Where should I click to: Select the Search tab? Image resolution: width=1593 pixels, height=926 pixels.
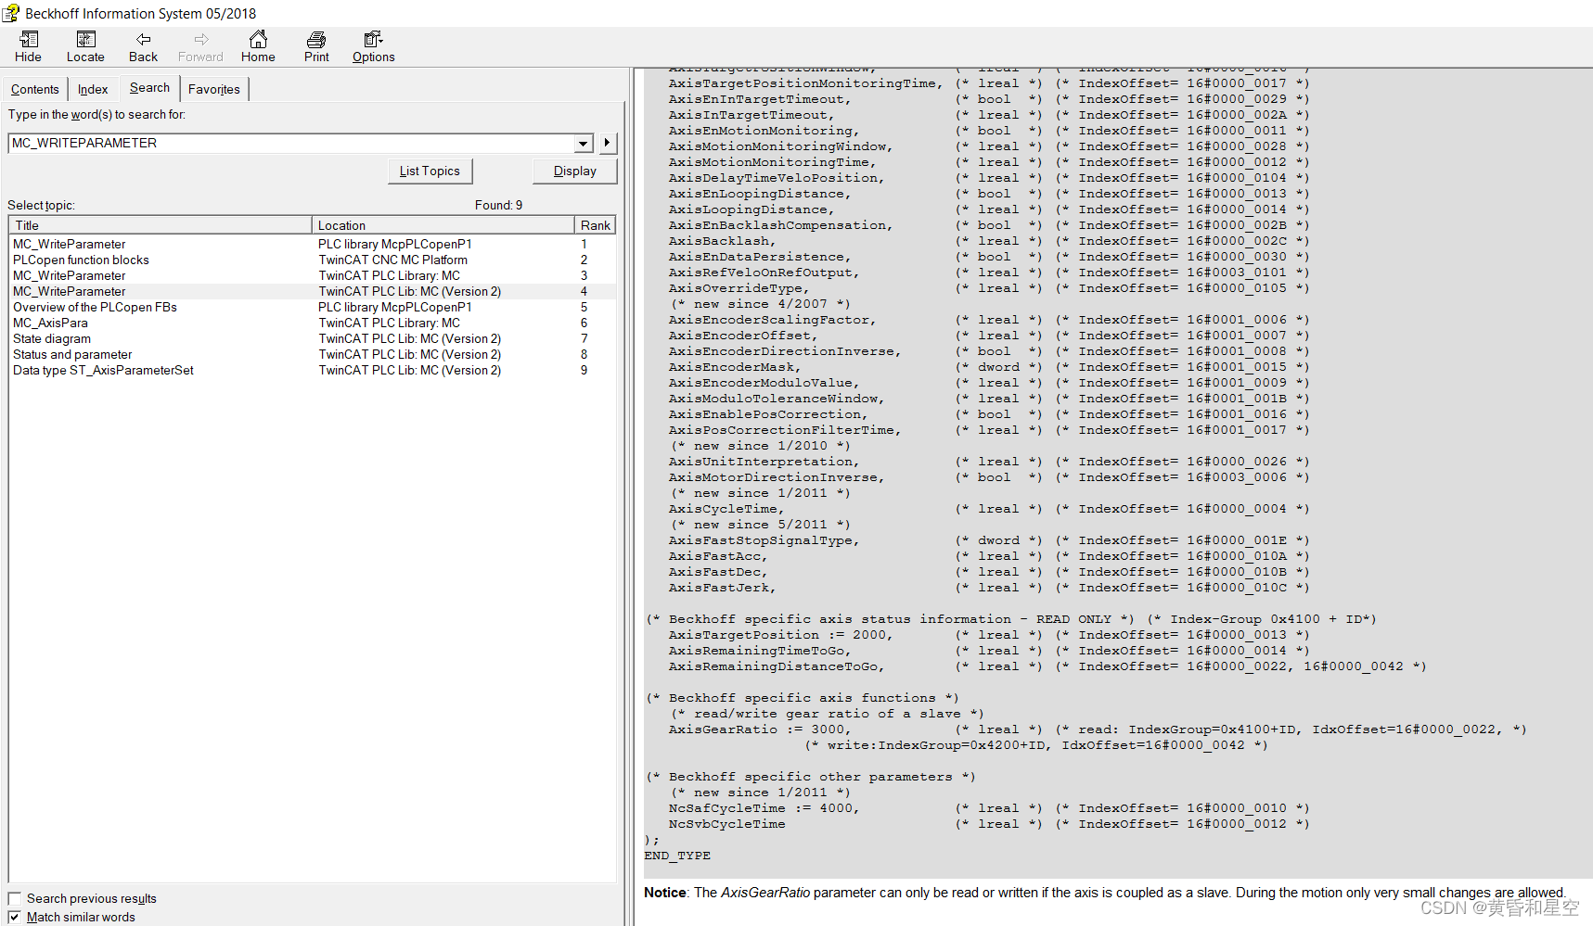(149, 87)
